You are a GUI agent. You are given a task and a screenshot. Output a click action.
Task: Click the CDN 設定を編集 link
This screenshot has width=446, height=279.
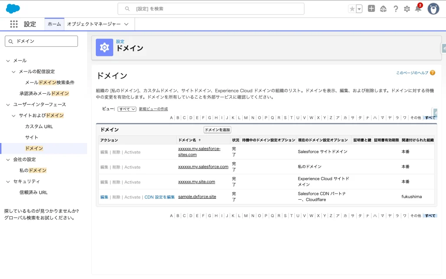pyautogui.click(x=159, y=197)
